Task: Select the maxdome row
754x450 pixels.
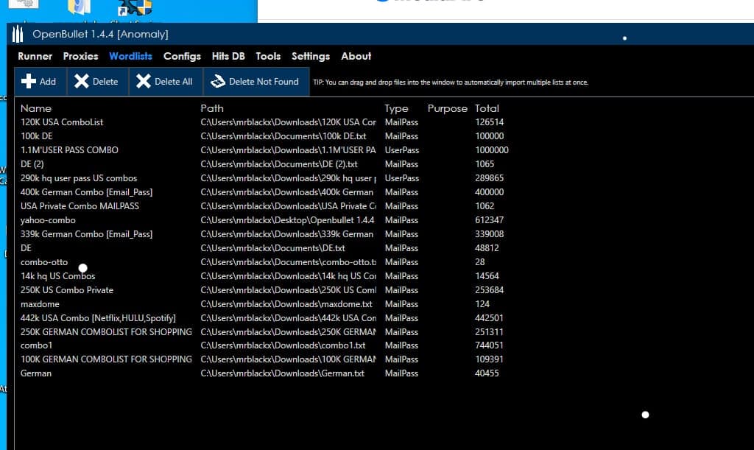Action: [x=40, y=304]
